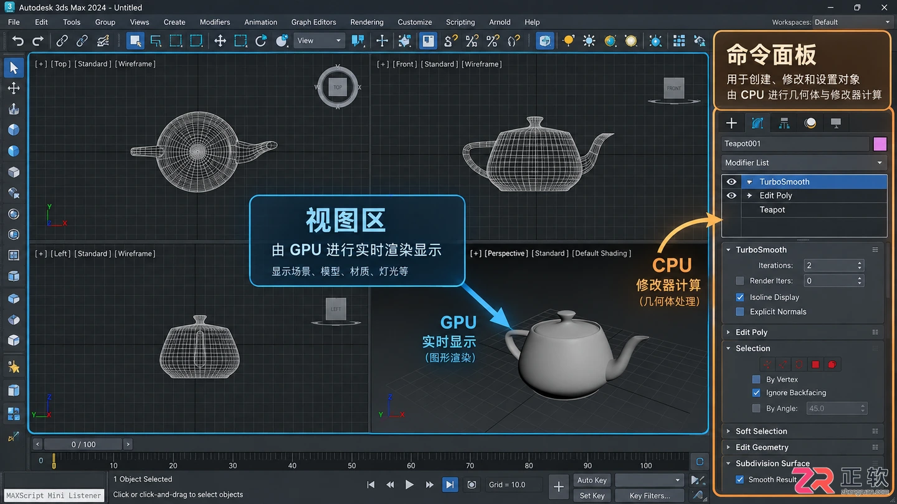897x504 pixels.
Task: Go to Start frame button
Action: [371, 485]
